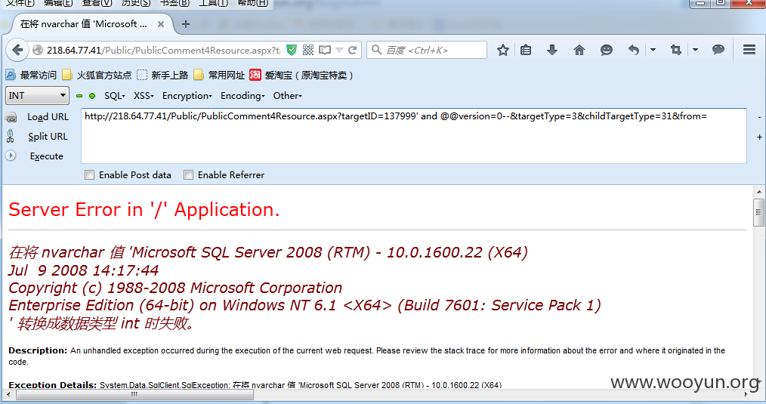Click into the HackBar URL text area
This screenshot has height=404, width=766.
pyautogui.click(x=414, y=136)
